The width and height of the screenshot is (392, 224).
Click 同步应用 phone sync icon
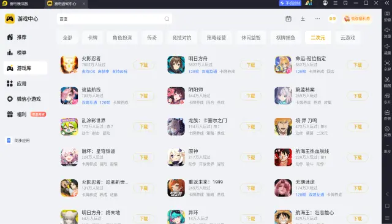[9, 141]
